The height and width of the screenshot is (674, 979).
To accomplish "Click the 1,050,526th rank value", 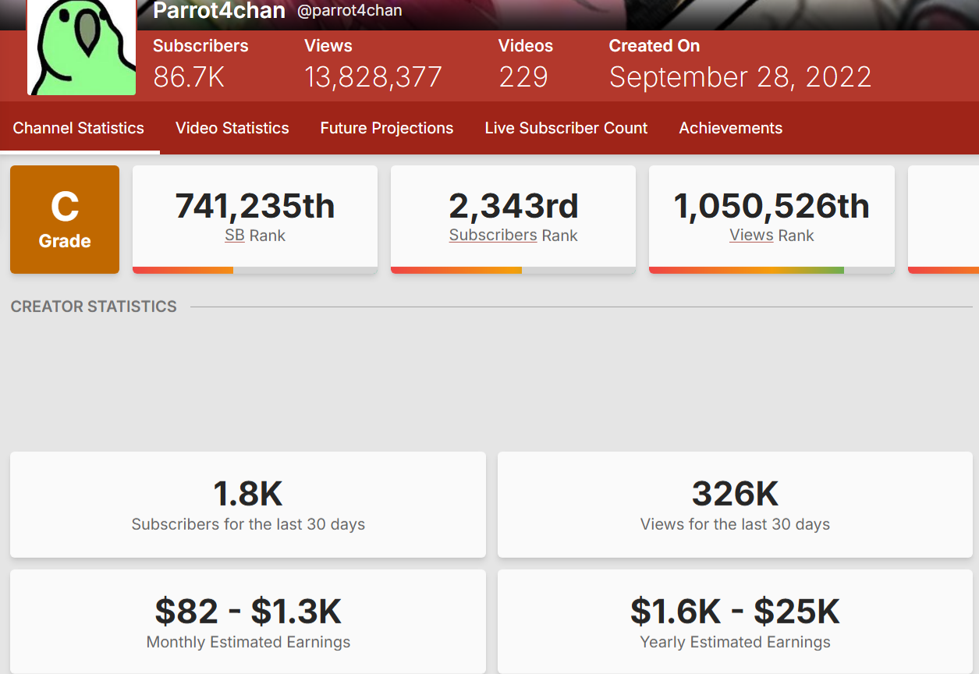I will pos(771,206).
